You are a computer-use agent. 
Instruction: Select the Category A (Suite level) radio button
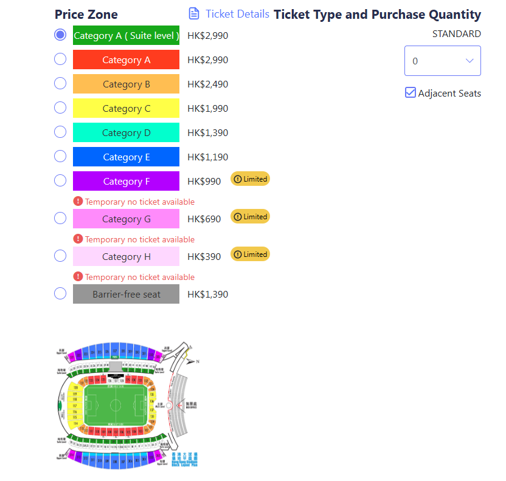[x=60, y=35]
